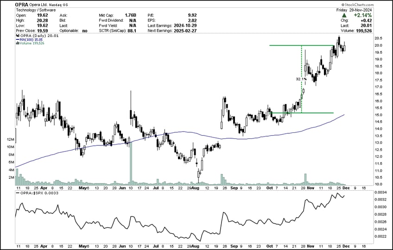
Task: Click the Nov label on the main chart date axis
Action: (311, 188)
